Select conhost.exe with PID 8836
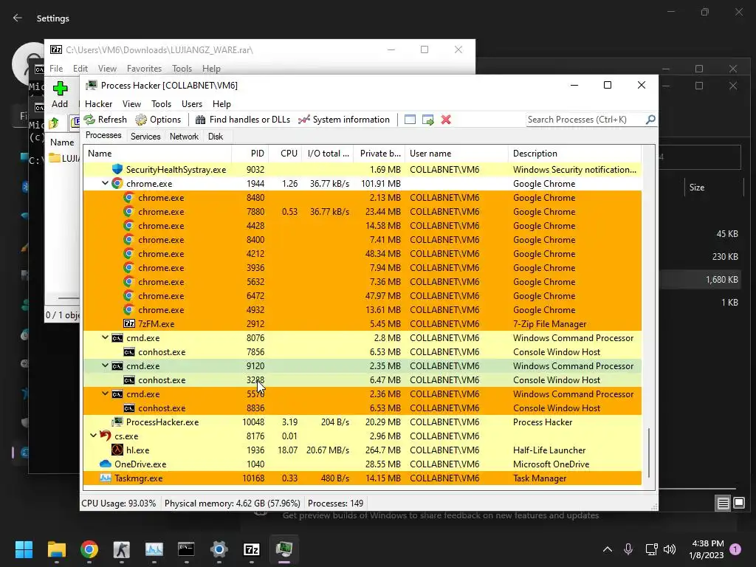756x567 pixels. click(362, 408)
